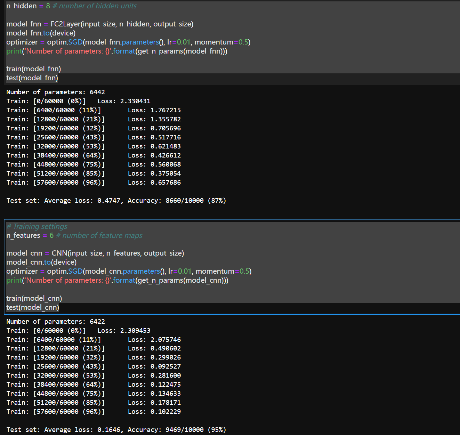Click output line with Loss: 0.178171
460x435 pixels.
coord(94,403)
